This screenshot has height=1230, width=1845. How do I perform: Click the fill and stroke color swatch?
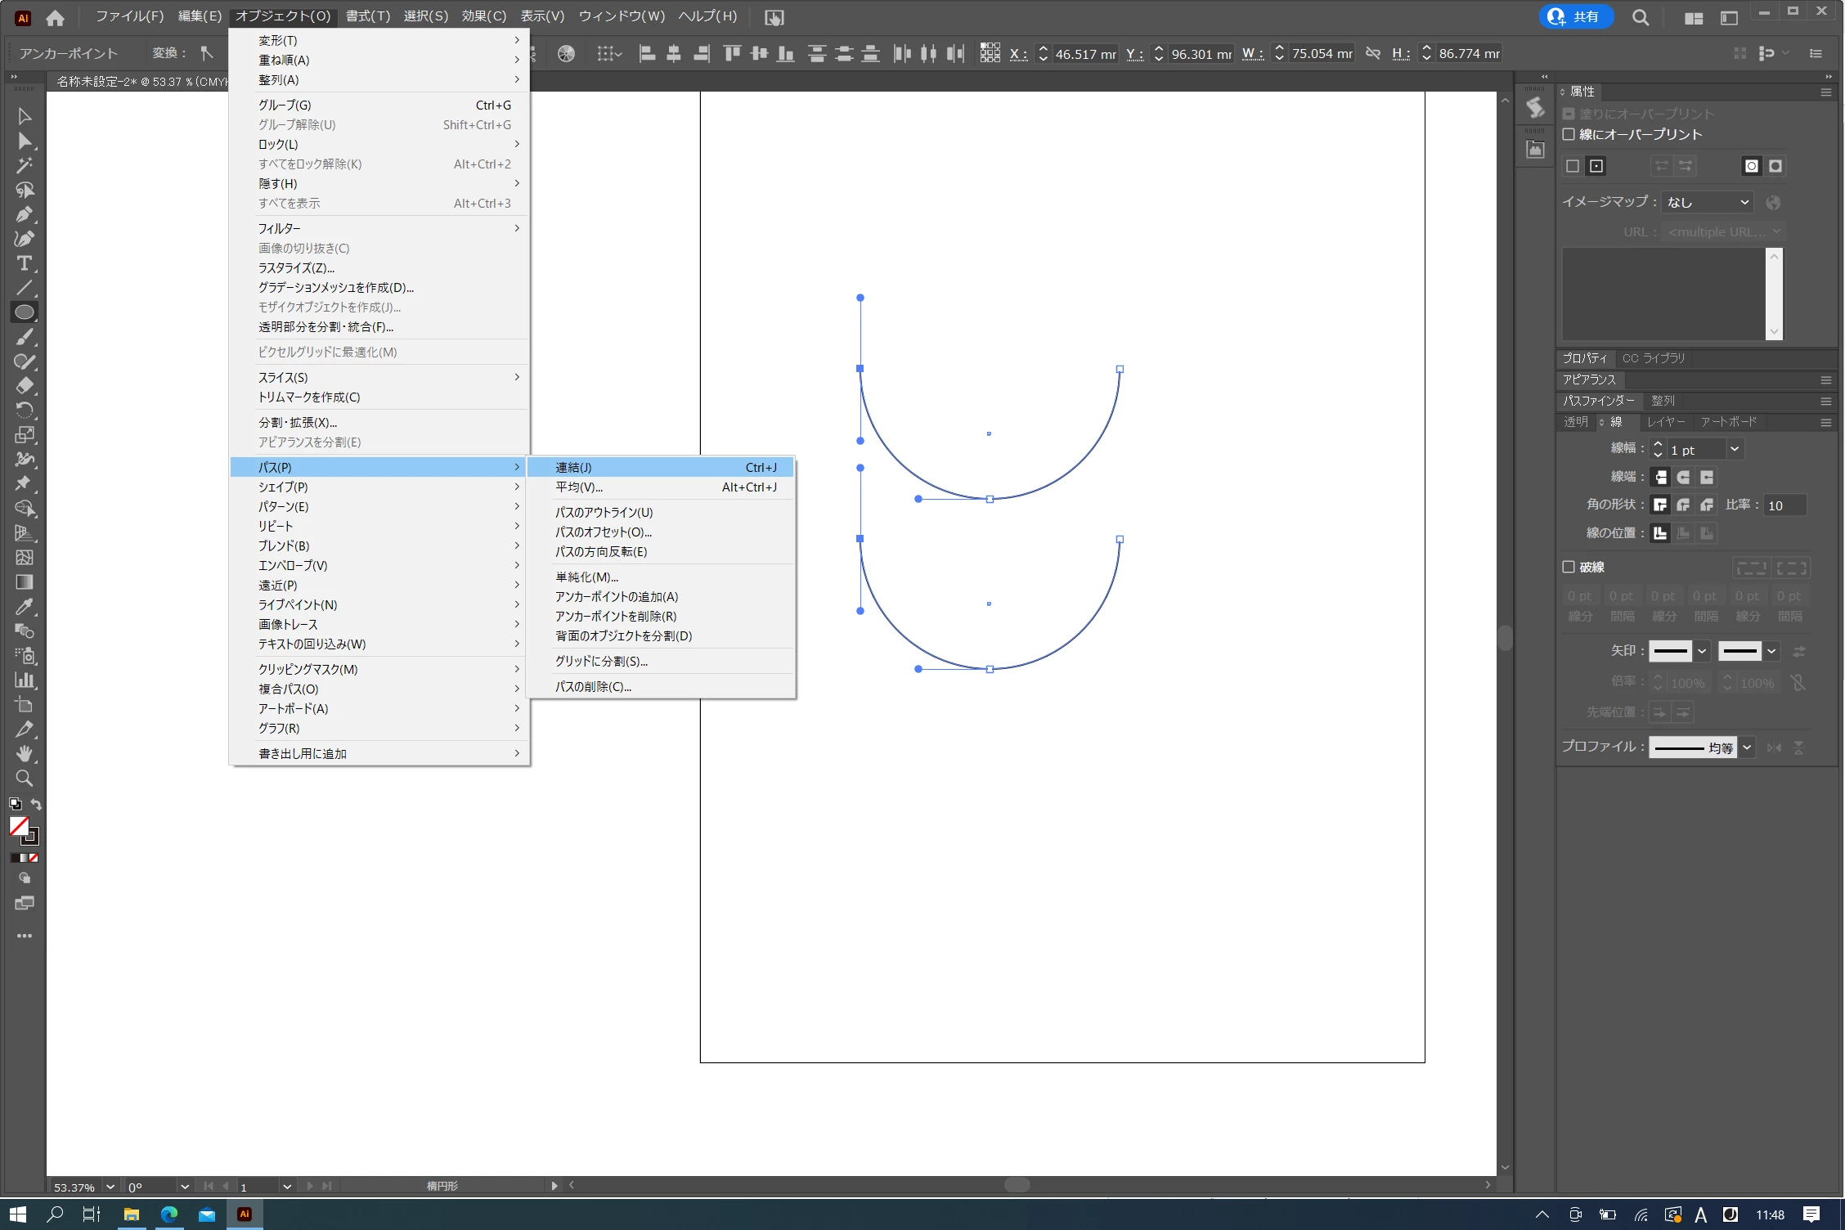pos(20,827)
